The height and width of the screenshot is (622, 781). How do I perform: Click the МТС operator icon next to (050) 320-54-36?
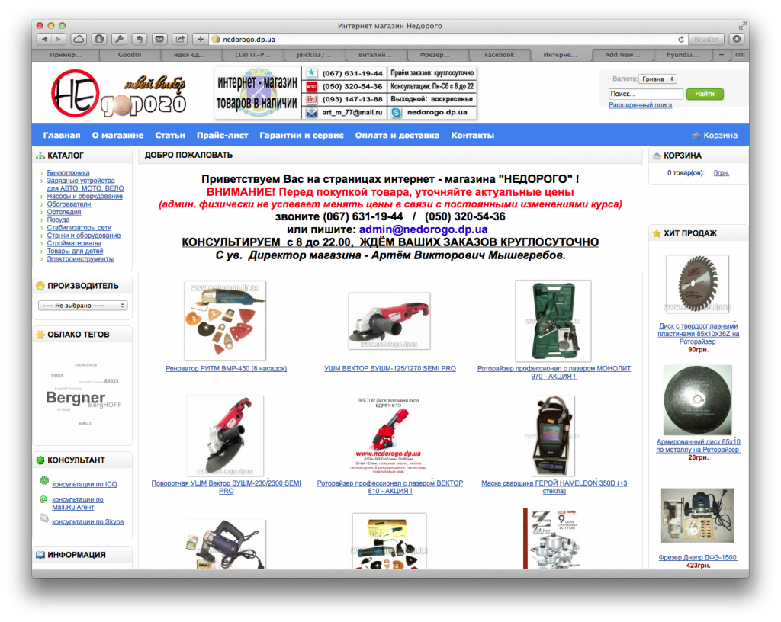point(311,87)
